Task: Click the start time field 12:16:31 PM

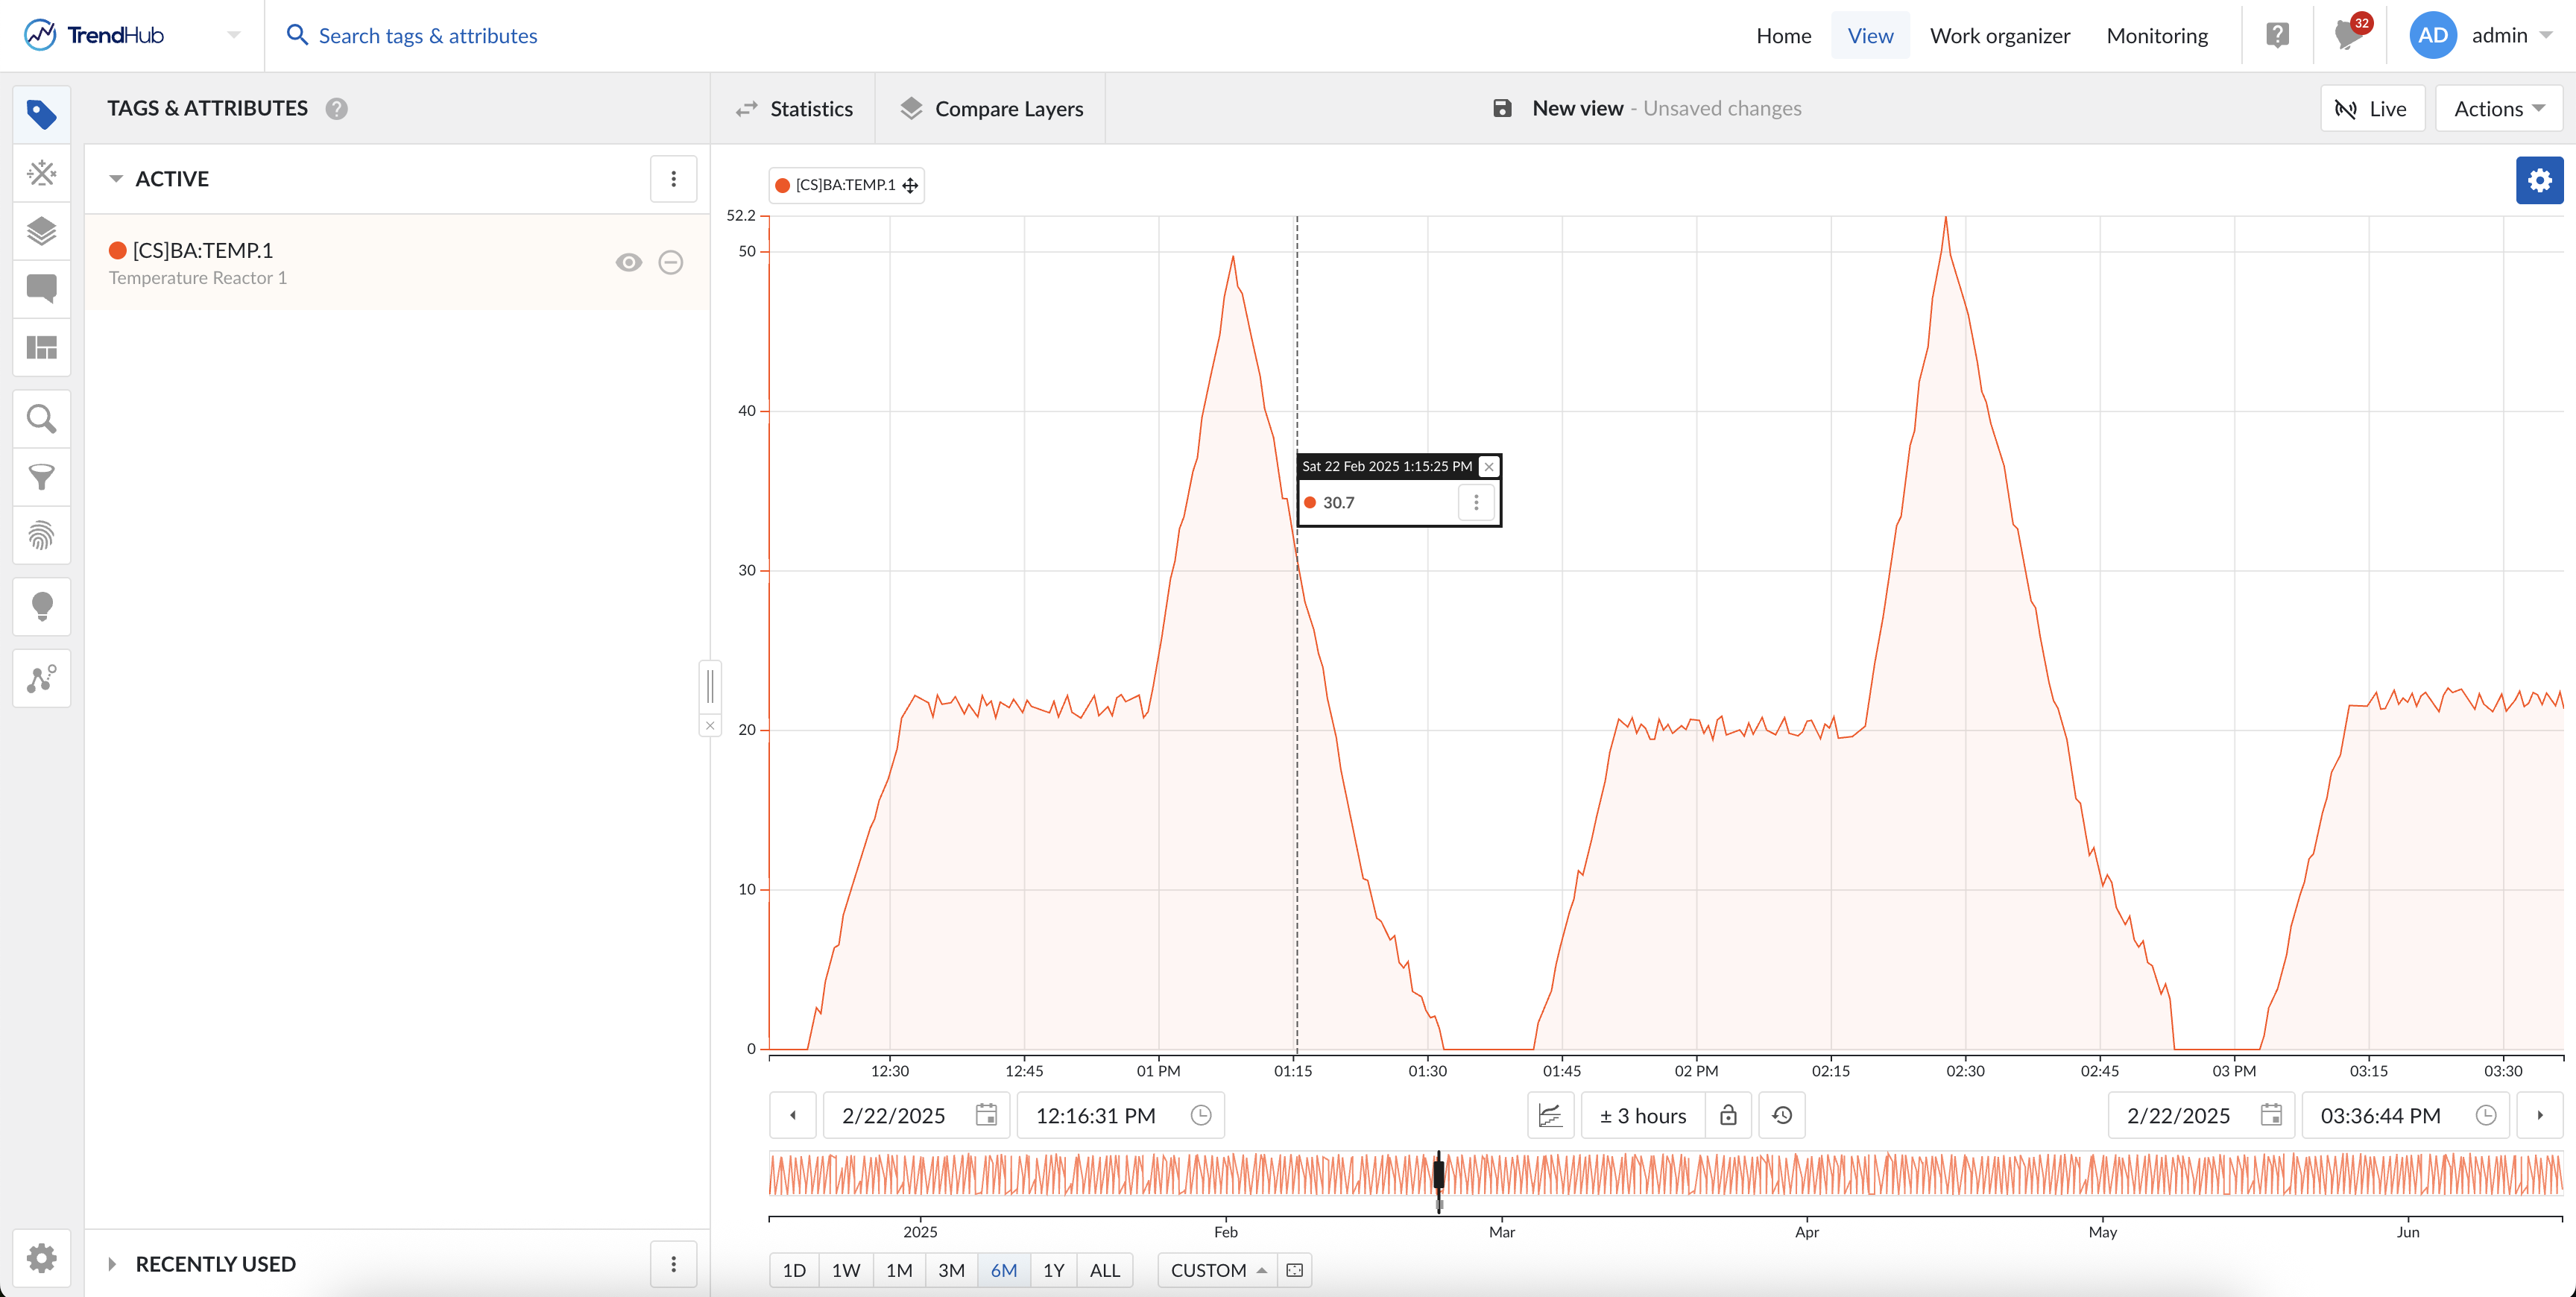Action: [1096, 1115]
